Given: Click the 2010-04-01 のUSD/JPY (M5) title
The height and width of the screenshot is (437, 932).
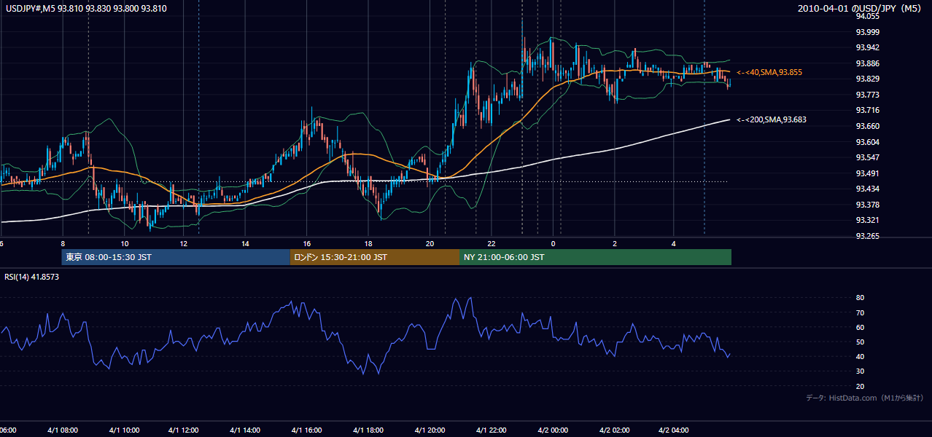Looking at the screenshot, I should [x=861, y=9].
